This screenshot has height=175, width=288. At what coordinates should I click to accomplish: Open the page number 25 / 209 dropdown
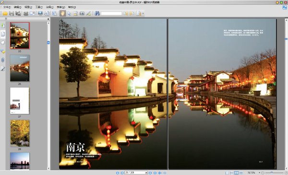click(146, 173)
